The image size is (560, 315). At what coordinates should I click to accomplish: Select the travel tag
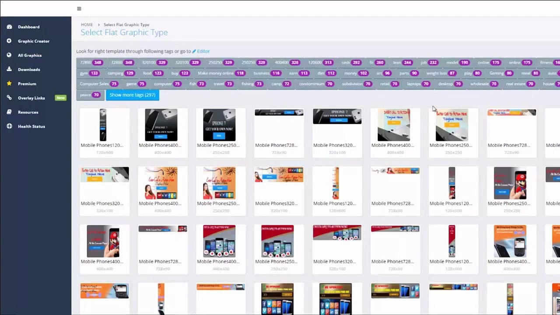tap(223, 84)
